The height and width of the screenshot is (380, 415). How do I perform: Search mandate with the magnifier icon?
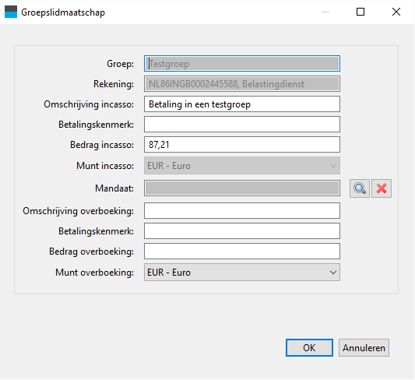(360, 188)
